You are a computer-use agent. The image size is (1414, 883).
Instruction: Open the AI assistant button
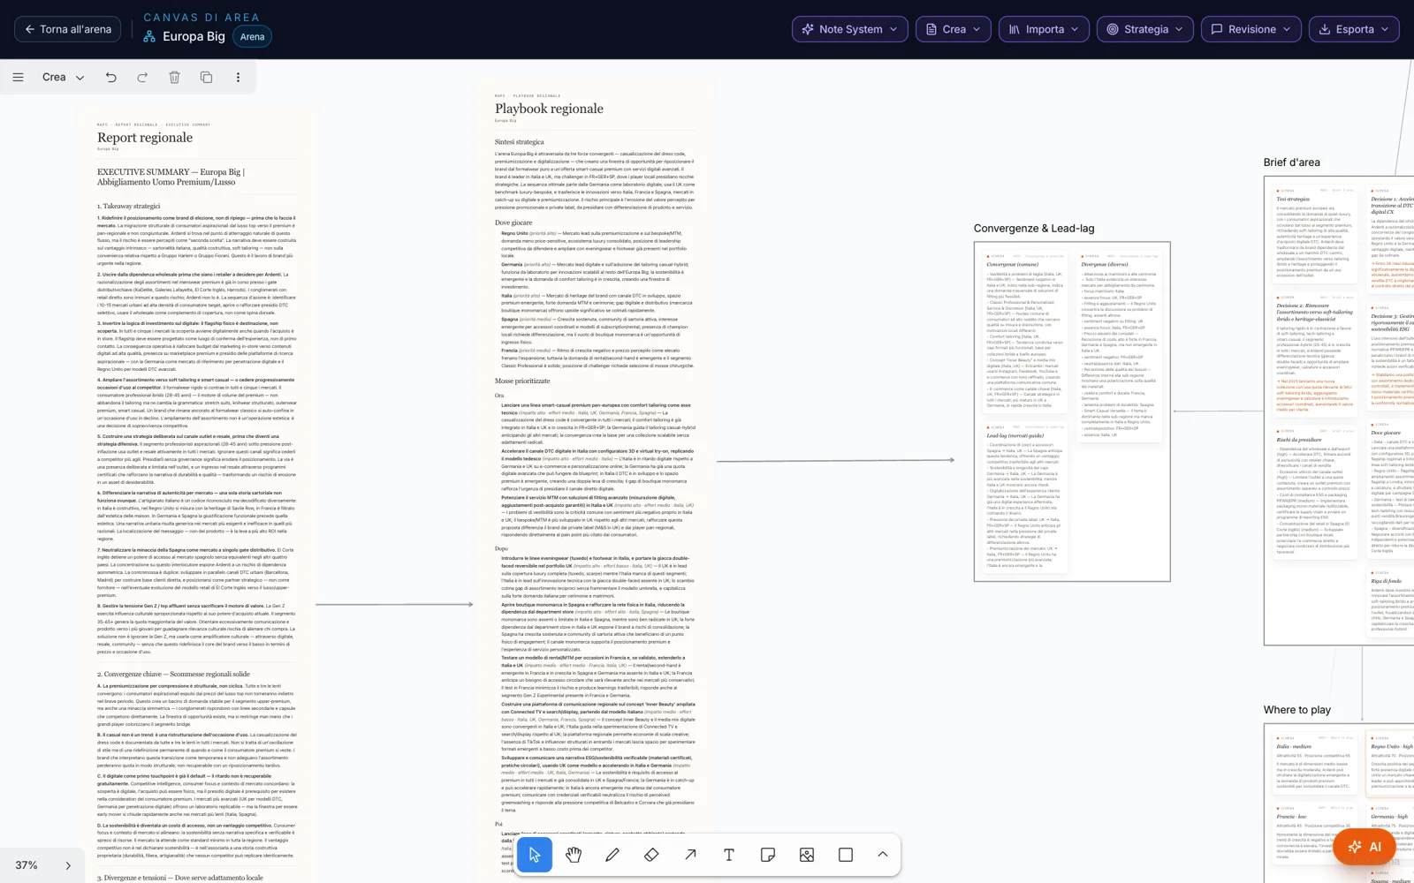[1365, 847]
